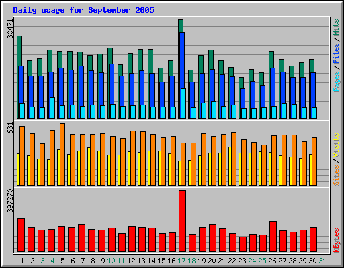Click the "Sites" legend label

pyautogui.click(x=337, y=176)
